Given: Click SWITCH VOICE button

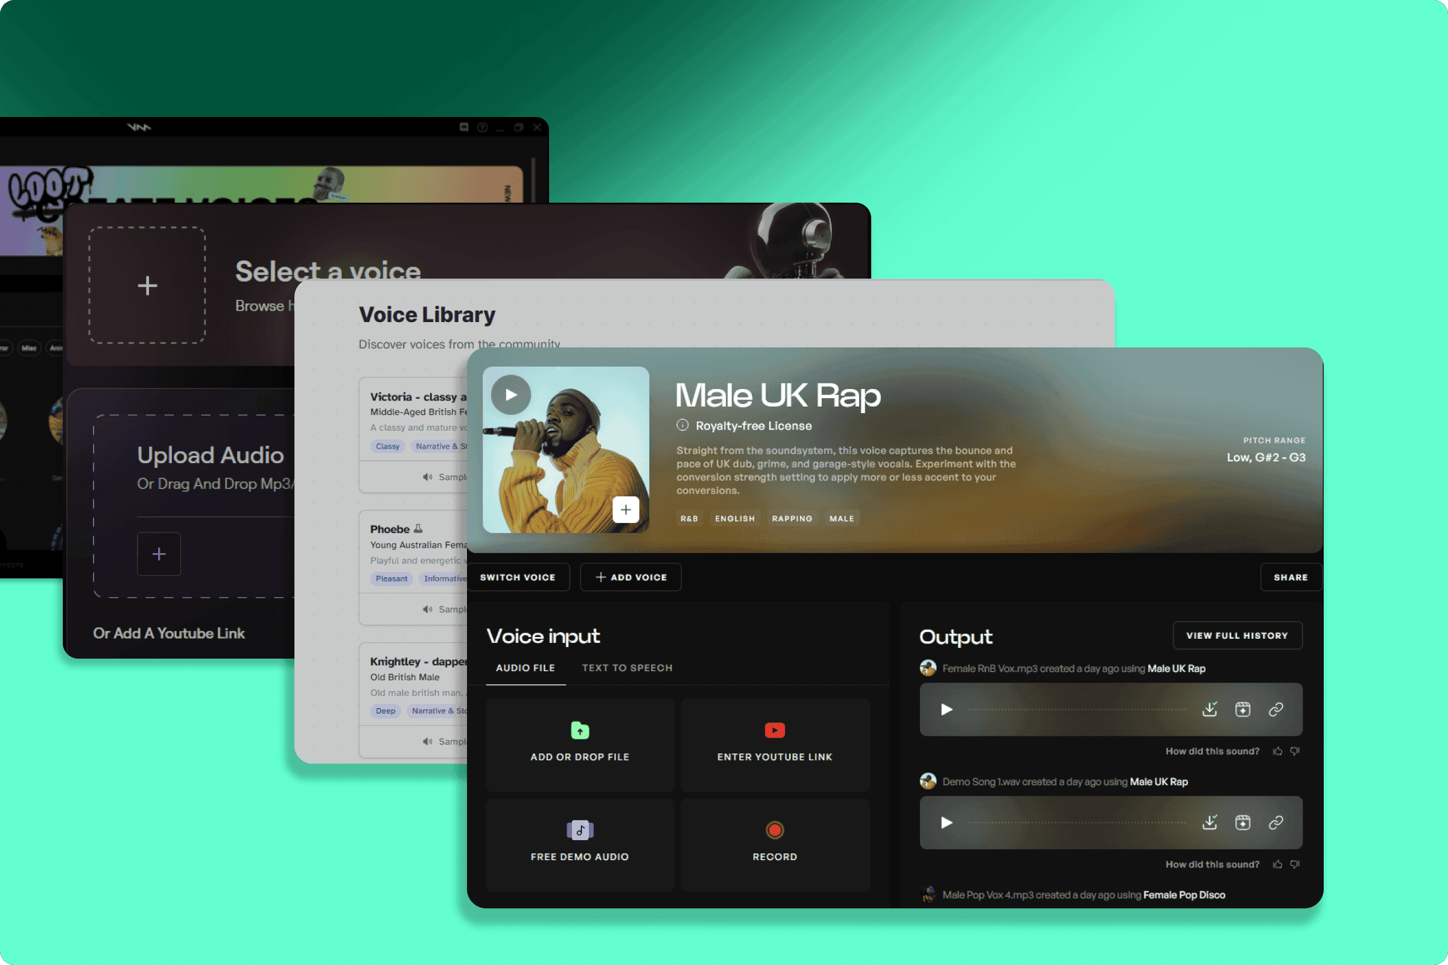Looking at the screenshot, I should pyautogui.click(x=518, y=577).
